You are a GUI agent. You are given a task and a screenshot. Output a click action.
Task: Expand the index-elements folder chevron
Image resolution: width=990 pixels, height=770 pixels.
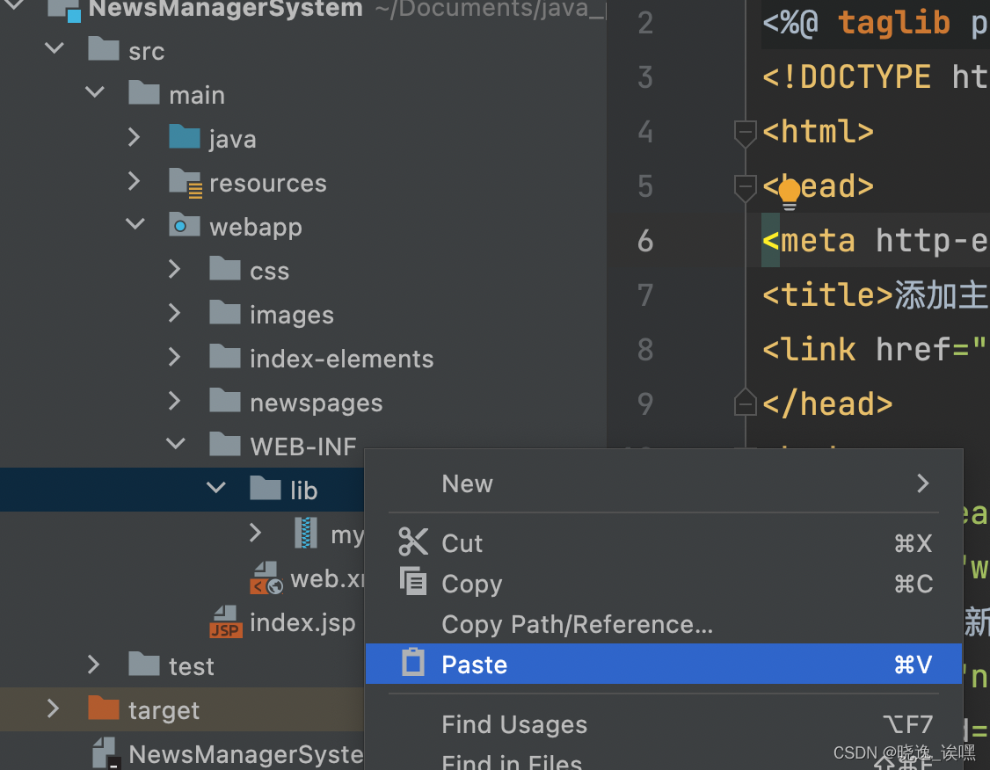pos(175,357)
